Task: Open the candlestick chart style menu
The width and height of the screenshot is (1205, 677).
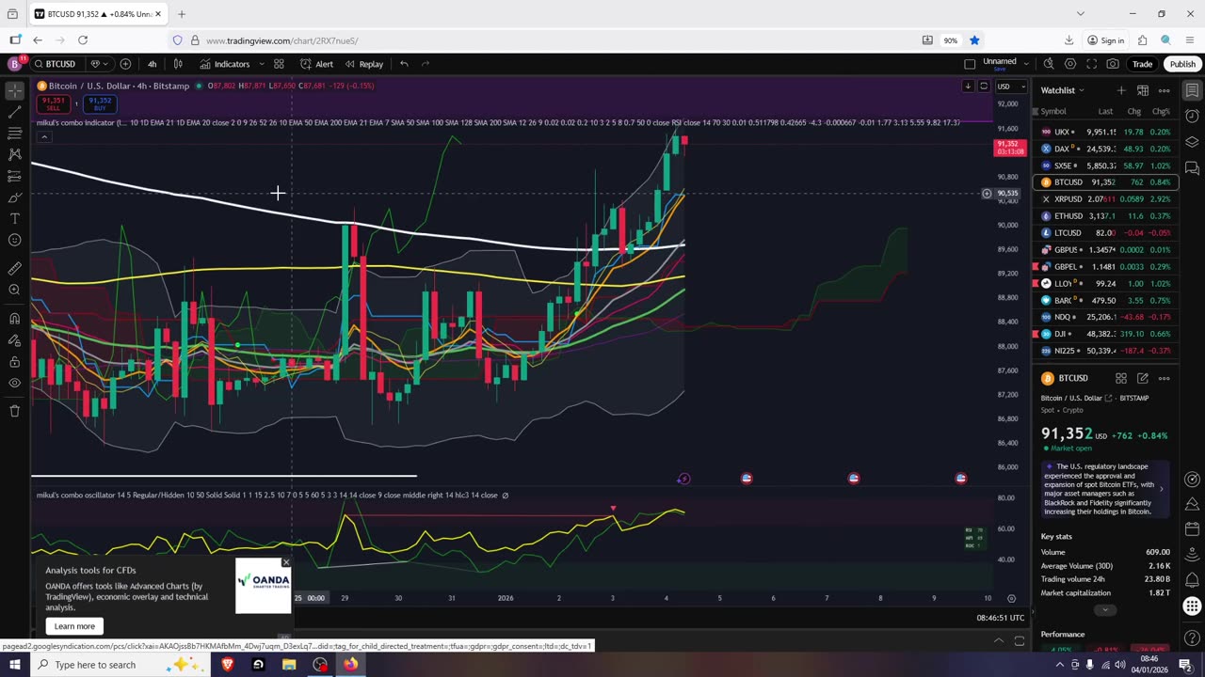Action: tap(178, 64)
